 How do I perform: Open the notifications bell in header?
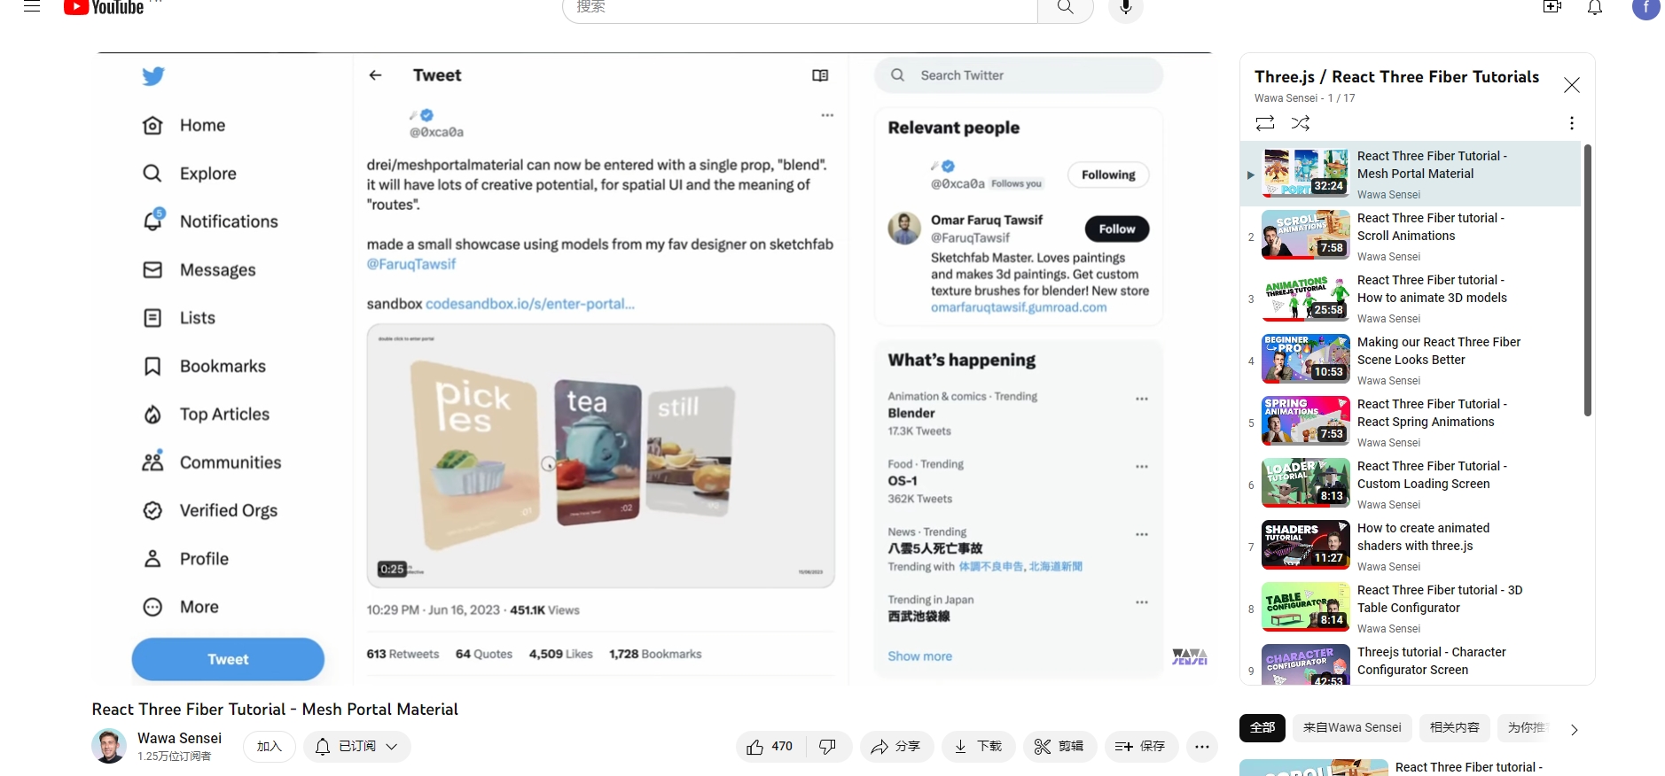click(x=1595, y=8)
